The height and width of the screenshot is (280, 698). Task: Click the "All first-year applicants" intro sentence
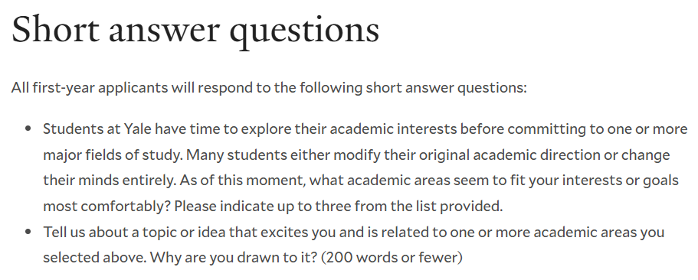pos(269,87)
